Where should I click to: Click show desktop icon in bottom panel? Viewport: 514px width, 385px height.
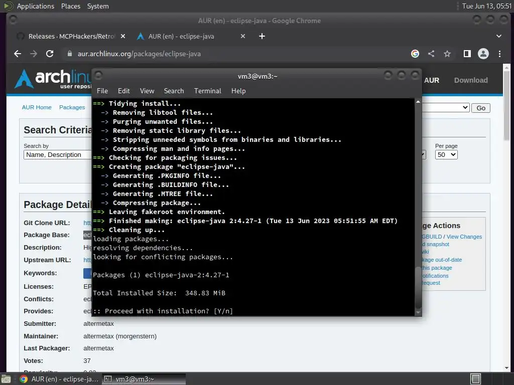tap(6, 379)
